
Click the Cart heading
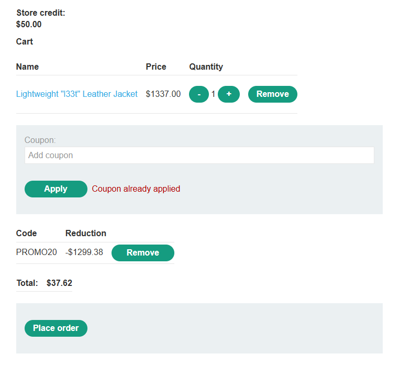(x=25, y=42)
